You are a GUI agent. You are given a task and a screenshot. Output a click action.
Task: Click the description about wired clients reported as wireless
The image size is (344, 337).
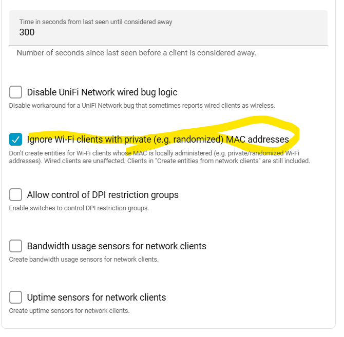[142, 106]
